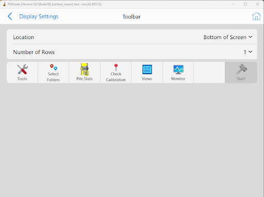Screen dimensions: 264x197
Task: Expand the Location dropdown
Action: pyautogui.click(x=228, y=37)
